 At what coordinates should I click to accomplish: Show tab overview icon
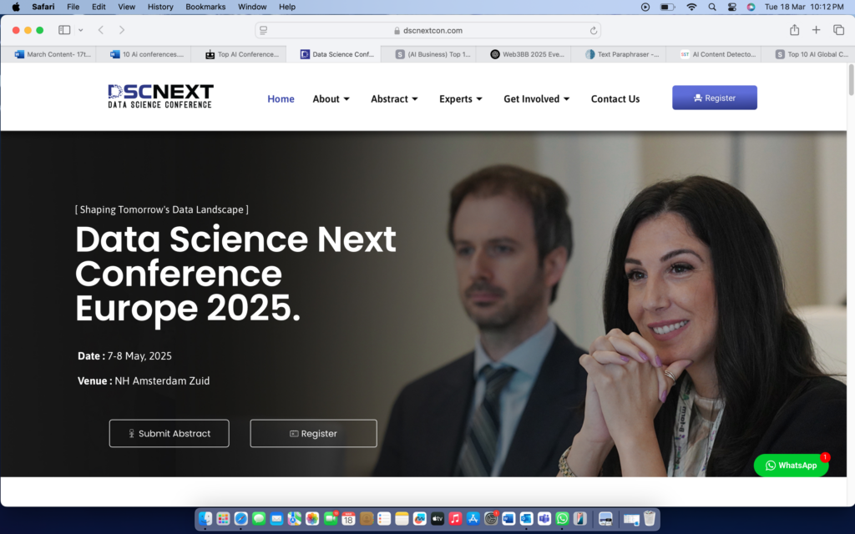pyautogui.click(x=838, y=30)
